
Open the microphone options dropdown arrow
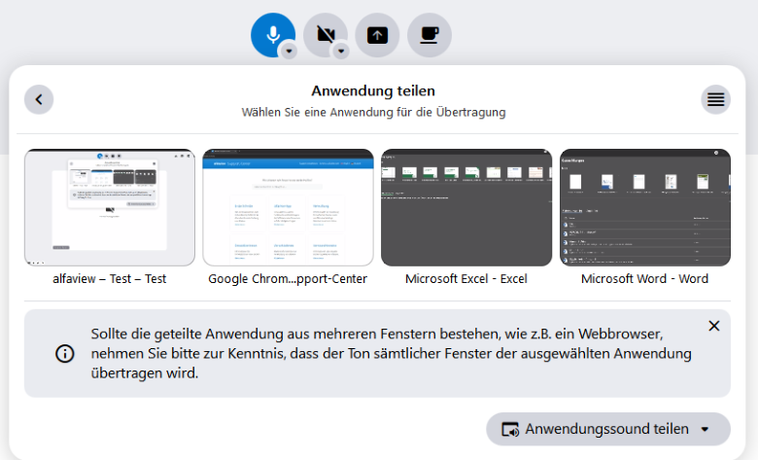point(289,51)
